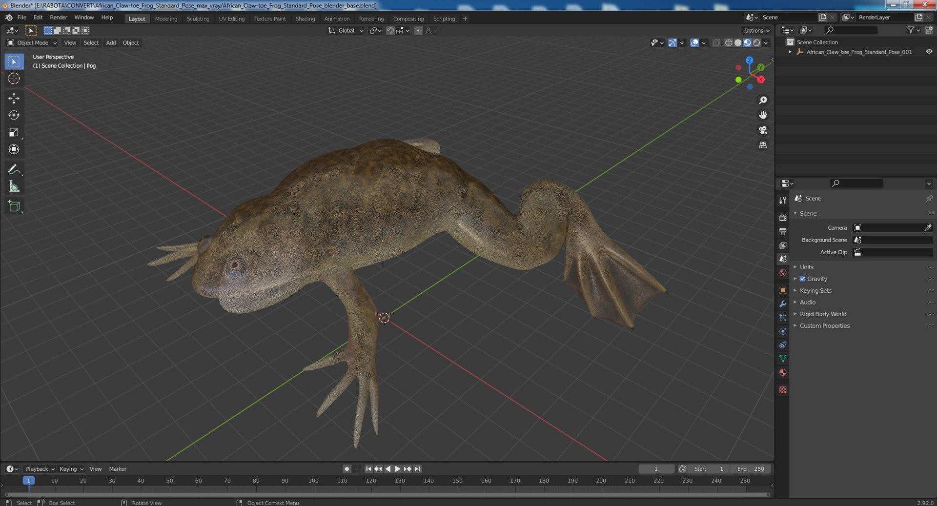The width and height of the screenshot is (937, 506).
Task: Open the Modifier properties wrench tab
Action: (783, 304)
